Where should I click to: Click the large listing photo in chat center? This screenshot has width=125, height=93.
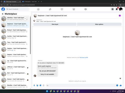click(77, 33)
